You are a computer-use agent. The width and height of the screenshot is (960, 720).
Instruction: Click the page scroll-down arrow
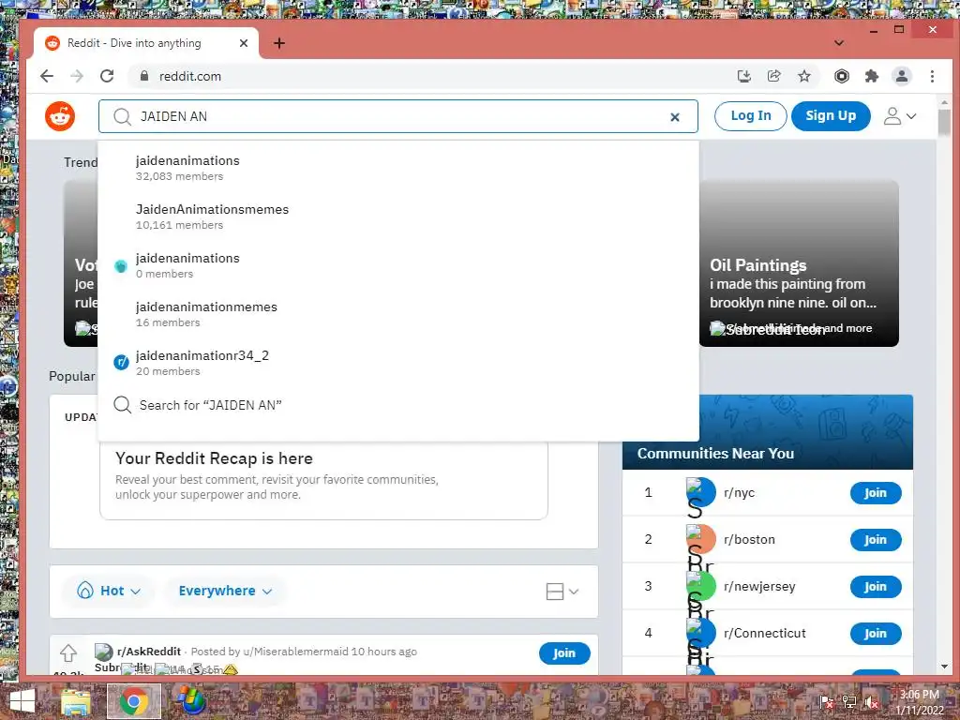pos(944,667)
